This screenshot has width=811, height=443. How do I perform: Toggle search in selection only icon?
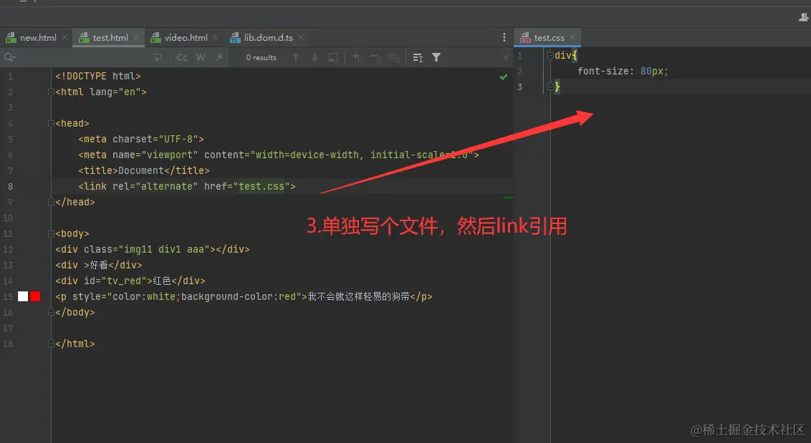[x=418, y=57]
